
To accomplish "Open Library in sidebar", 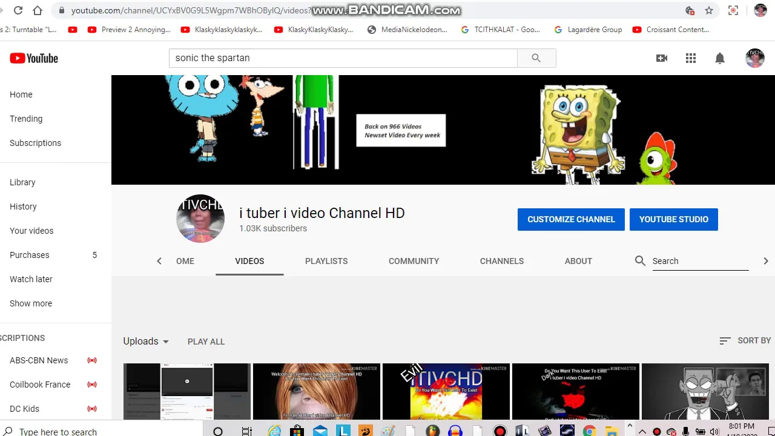I will [x=22, y=182].
